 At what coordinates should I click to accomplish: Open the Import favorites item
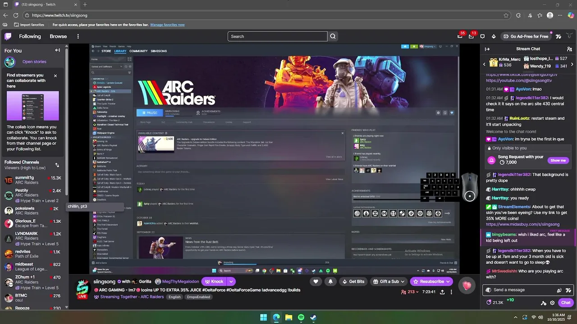(29, 25)
